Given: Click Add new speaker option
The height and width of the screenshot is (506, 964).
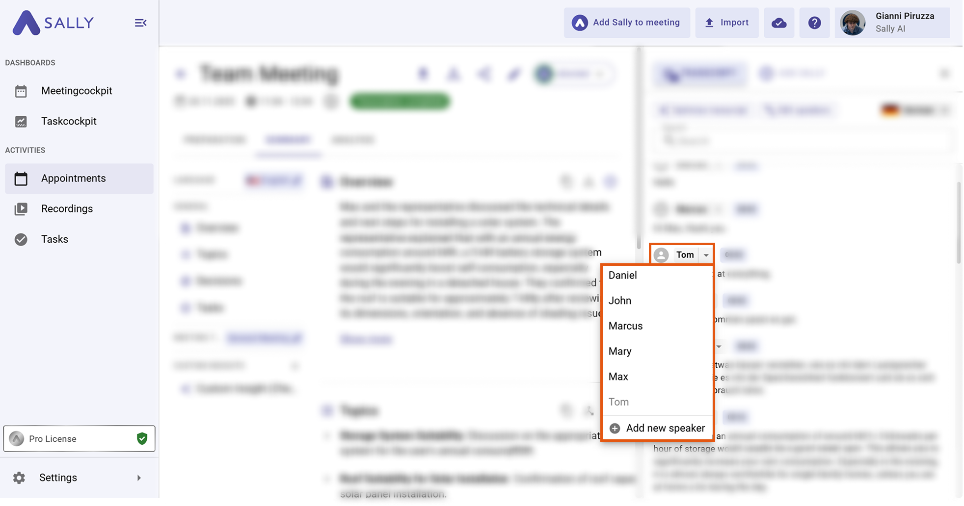Looking at the screenshot, I should [x=658, y=428].
